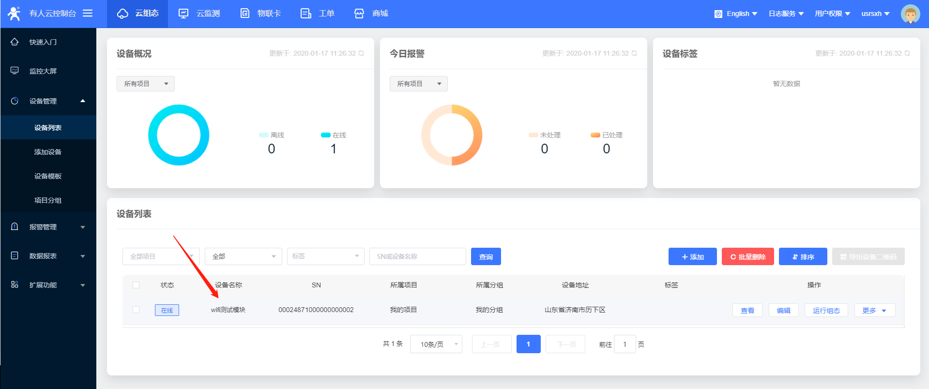This screenshot has width=929, height=389.
Task: Expand the 报警管理 sidebar section
Action: [x=48, y=227]
